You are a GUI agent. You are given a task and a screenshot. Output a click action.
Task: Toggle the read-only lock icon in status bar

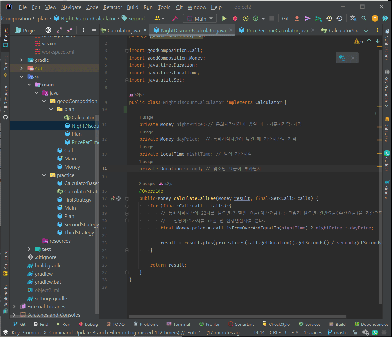tap(355, 333)
